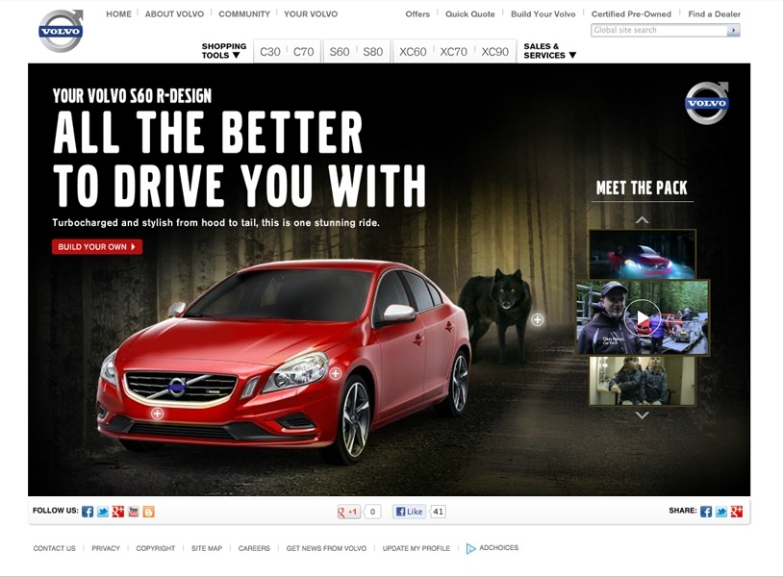The width and height of the screenshot is (783, 577).
Task: Follow Volvo on Google Plus
Action: click(x=118, y=511)
